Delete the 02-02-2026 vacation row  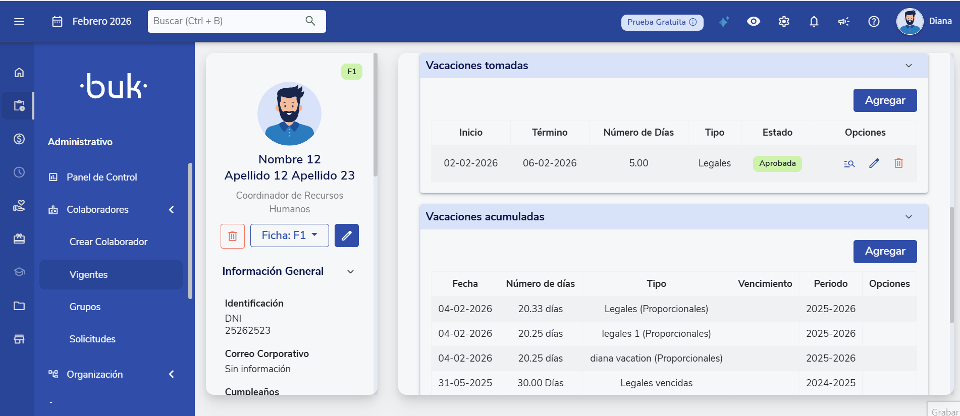pyautogui.click(x=898, y=163)
